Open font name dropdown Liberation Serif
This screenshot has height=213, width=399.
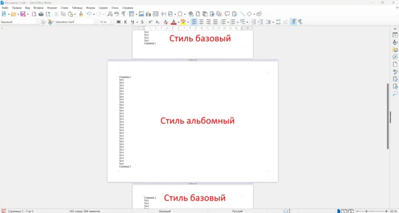coord(96,22)
